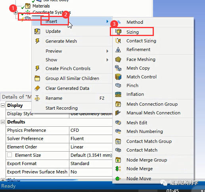The image size is (205, 192).
Task: Open the Show submenu arrow
Action: (107, 60)
